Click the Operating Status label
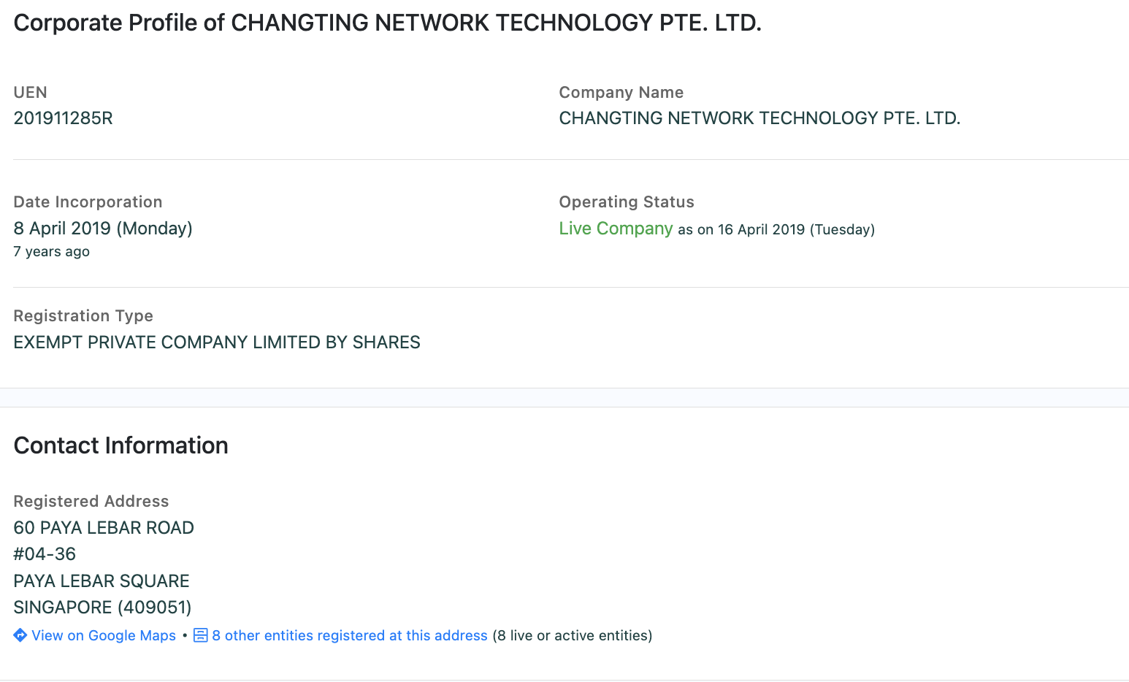This screenshot has height=682, width=1129. pyautogui.click(x=627, y=202)
